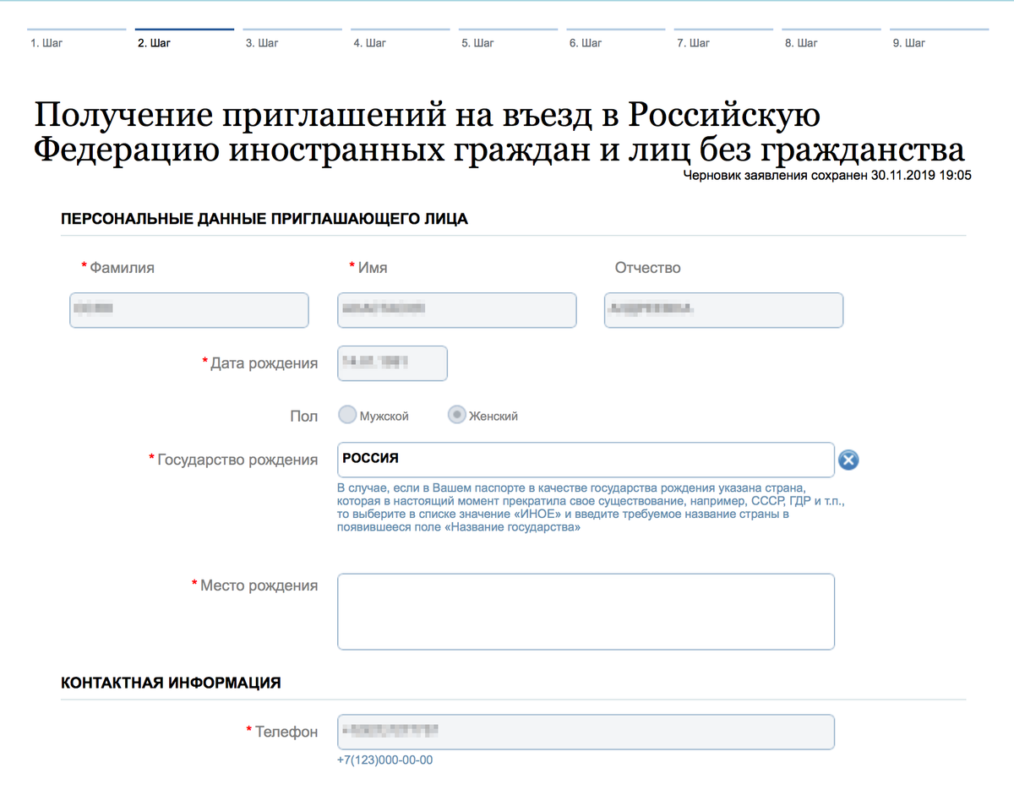Click the Пол field label
The width and height of the screenshot is (1014, 806).
[x=304, y=417]
